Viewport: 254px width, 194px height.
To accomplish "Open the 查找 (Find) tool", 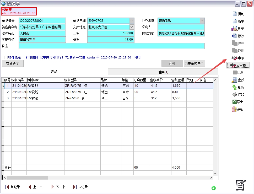I will click(x=238, y=80).
